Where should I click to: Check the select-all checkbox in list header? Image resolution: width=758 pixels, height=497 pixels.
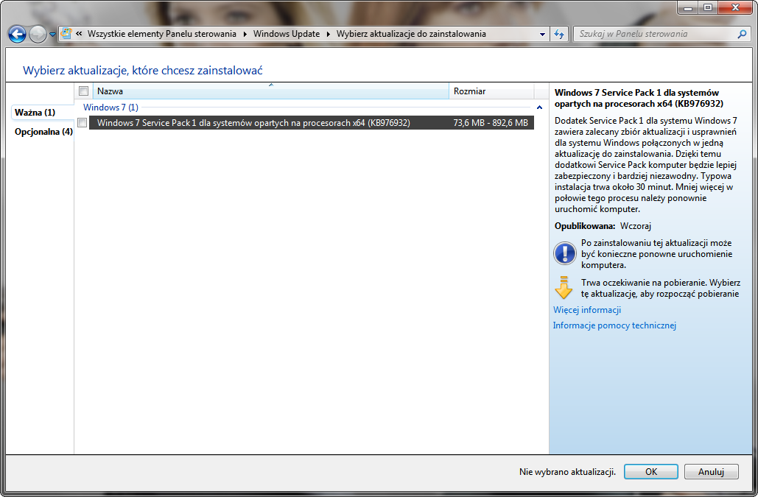tap(83, 91)
